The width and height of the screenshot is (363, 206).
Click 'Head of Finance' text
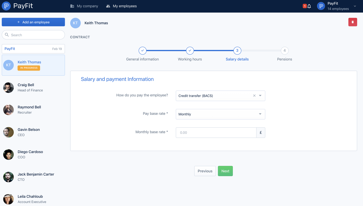tap(30, 90)
